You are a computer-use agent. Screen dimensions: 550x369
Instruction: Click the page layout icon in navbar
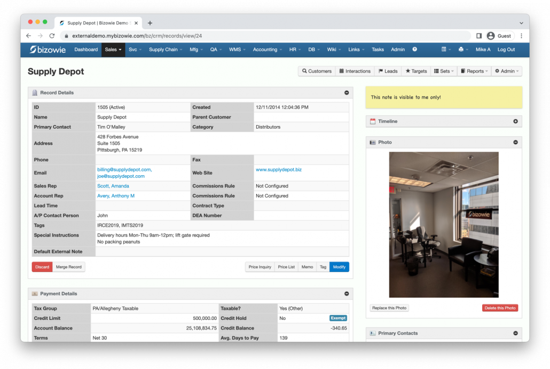pos(445,50)
